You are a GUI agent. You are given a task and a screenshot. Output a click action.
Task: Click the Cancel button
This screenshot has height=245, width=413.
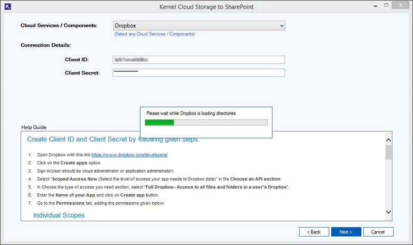pos(378,232)
